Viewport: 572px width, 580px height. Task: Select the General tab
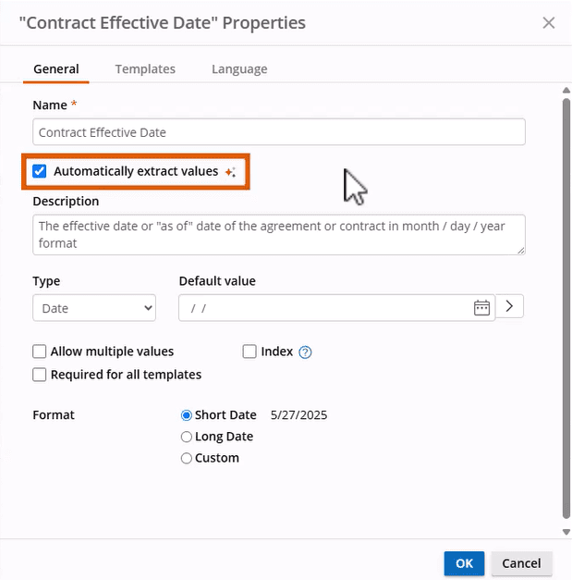point(56,68)
